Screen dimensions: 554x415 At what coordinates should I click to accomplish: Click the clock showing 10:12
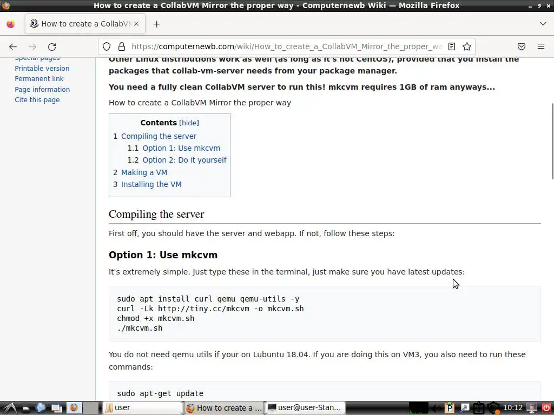click(513, 407)
